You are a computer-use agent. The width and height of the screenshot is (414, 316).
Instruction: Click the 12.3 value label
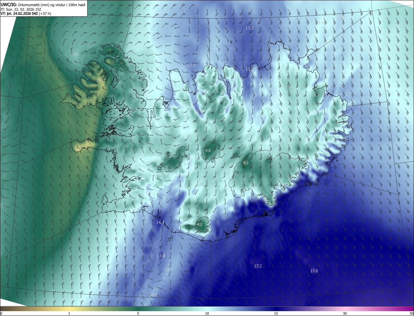191,65
